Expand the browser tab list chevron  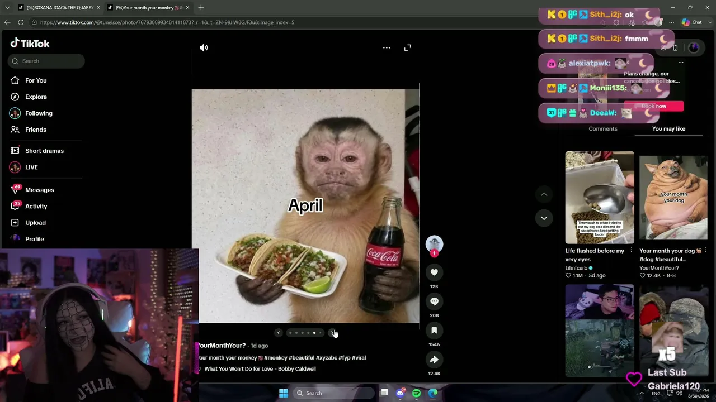(7, 8)
